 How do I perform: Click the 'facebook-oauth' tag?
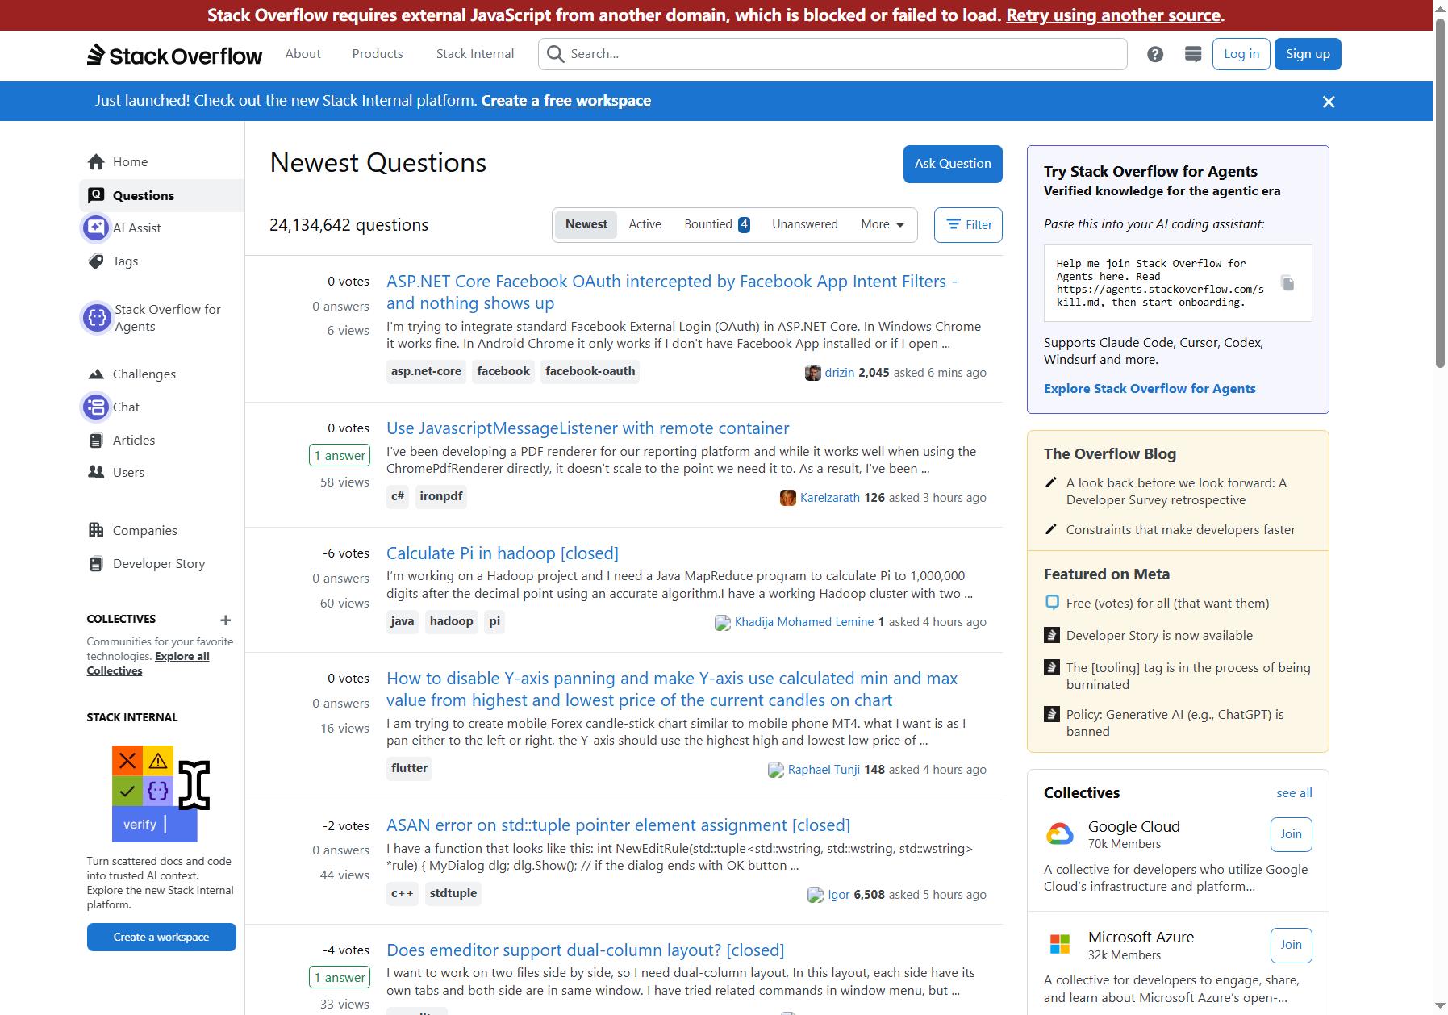point(590,371)
